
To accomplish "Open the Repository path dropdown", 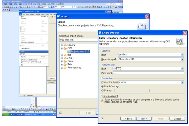I will point(182,59).
